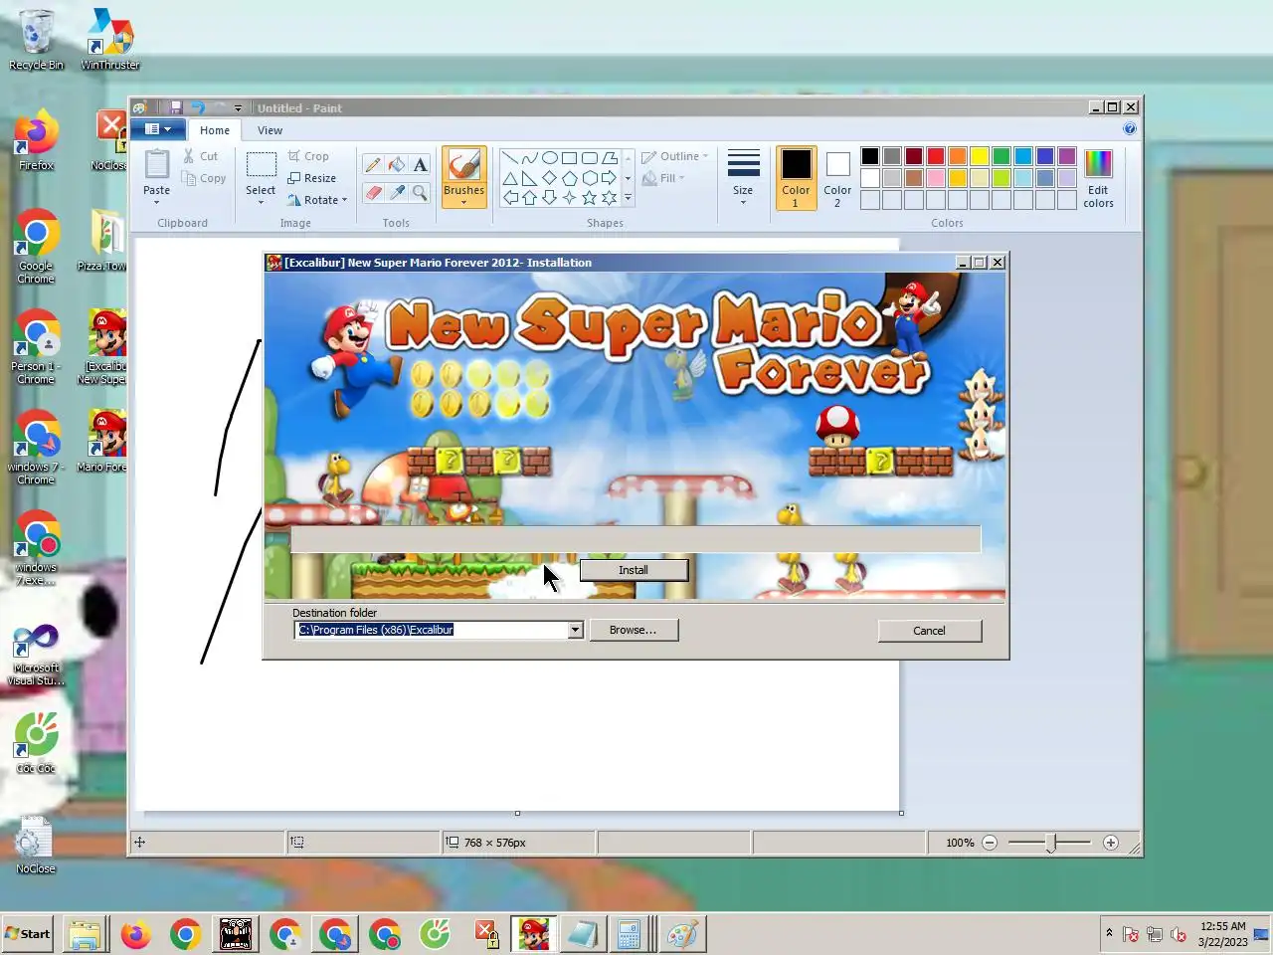Select the Microsoft Visual Studio desktop icon
1273x955 pixels.
click(x=36, y=655)
